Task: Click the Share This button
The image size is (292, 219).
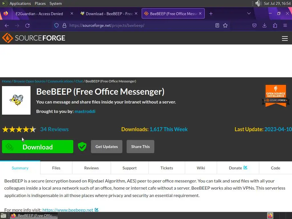Action: click(x=140, y=147)
